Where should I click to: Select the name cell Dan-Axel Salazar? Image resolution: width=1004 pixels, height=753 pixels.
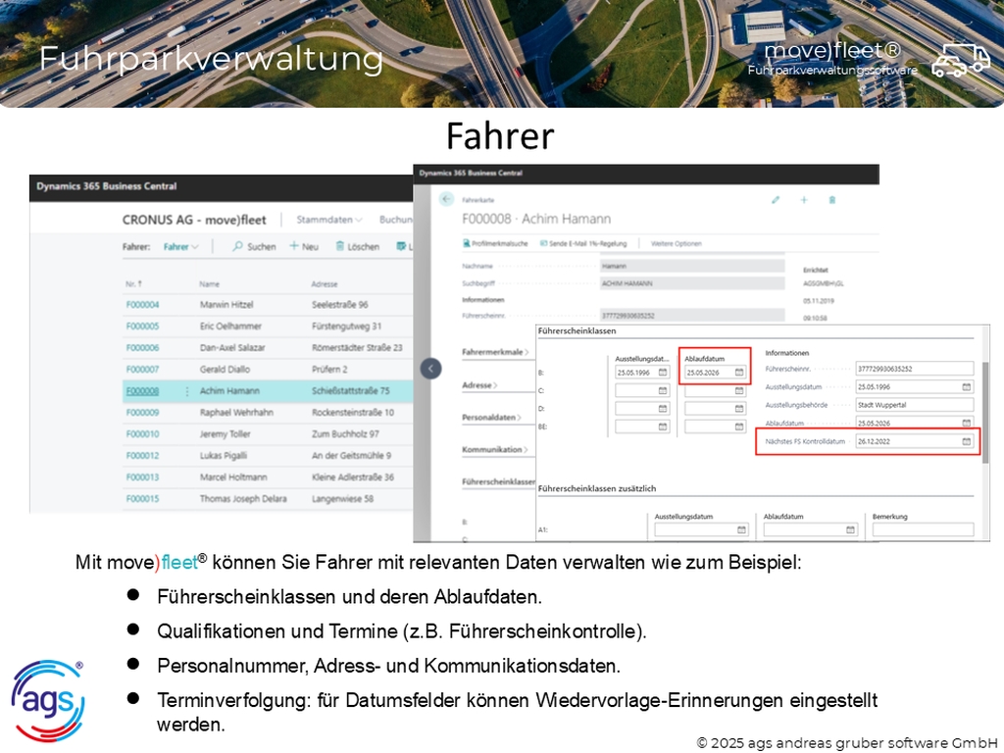click(x=231, y=348)
